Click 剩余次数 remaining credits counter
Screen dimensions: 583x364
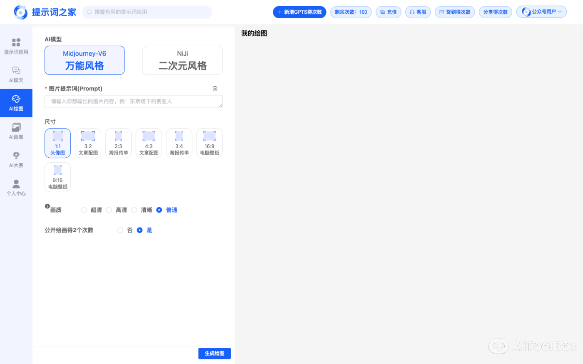click(351, 12)
